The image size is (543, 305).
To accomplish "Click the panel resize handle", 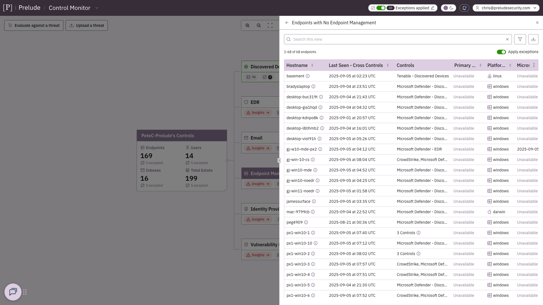I will pyautogui.click(x=279, y=160).
